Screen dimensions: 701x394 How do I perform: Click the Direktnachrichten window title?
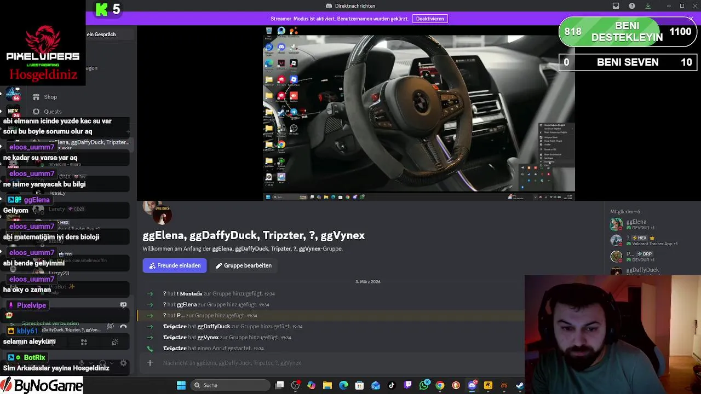(x=354, y=6)
